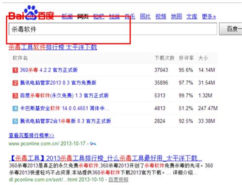Viewport: 242px width, 185px height.
Task: Go to 音乐 music tab
Action: (x=130, y=16)
